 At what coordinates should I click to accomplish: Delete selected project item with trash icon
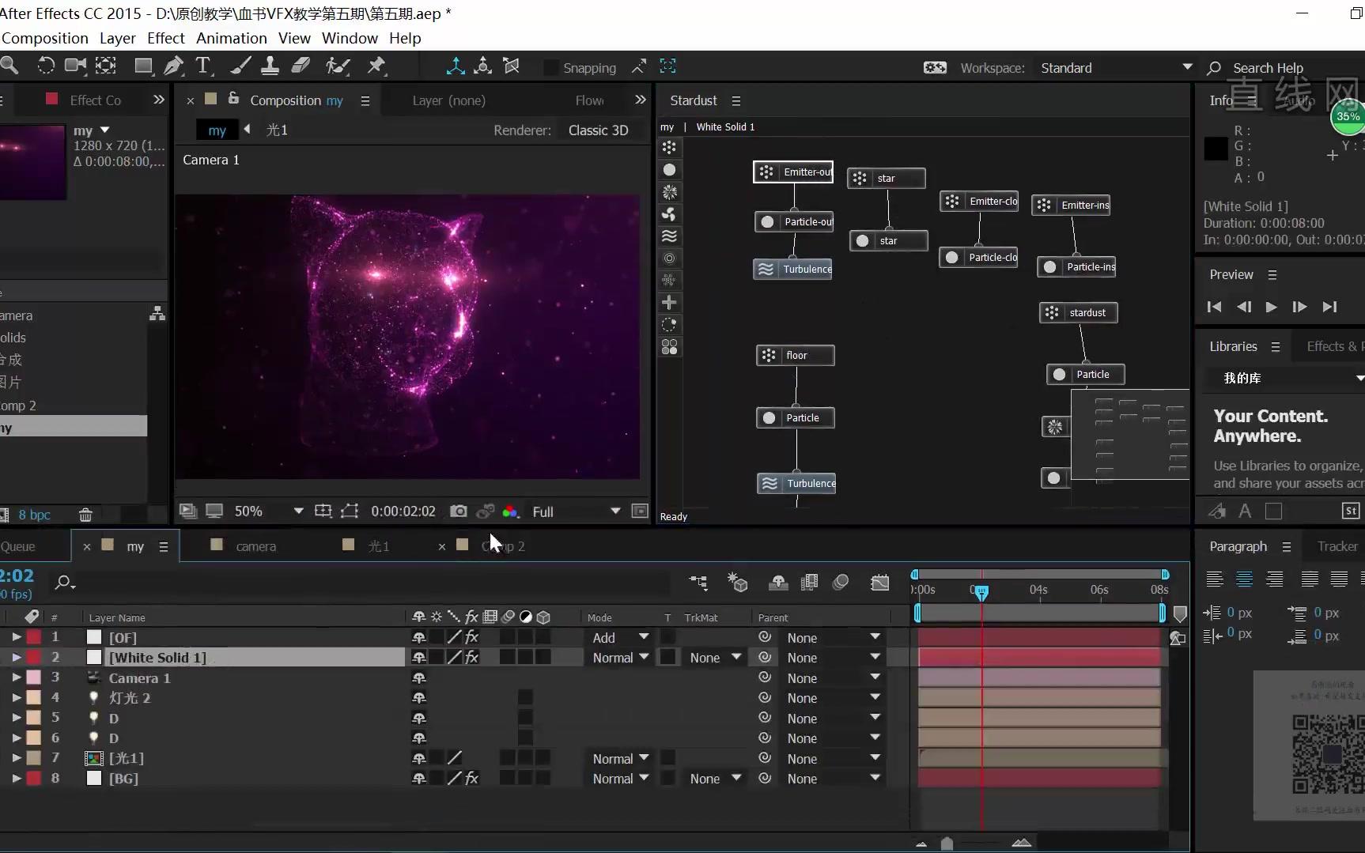point(85,515)
